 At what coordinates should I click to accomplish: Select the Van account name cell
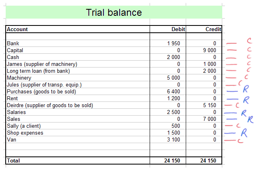78,139
